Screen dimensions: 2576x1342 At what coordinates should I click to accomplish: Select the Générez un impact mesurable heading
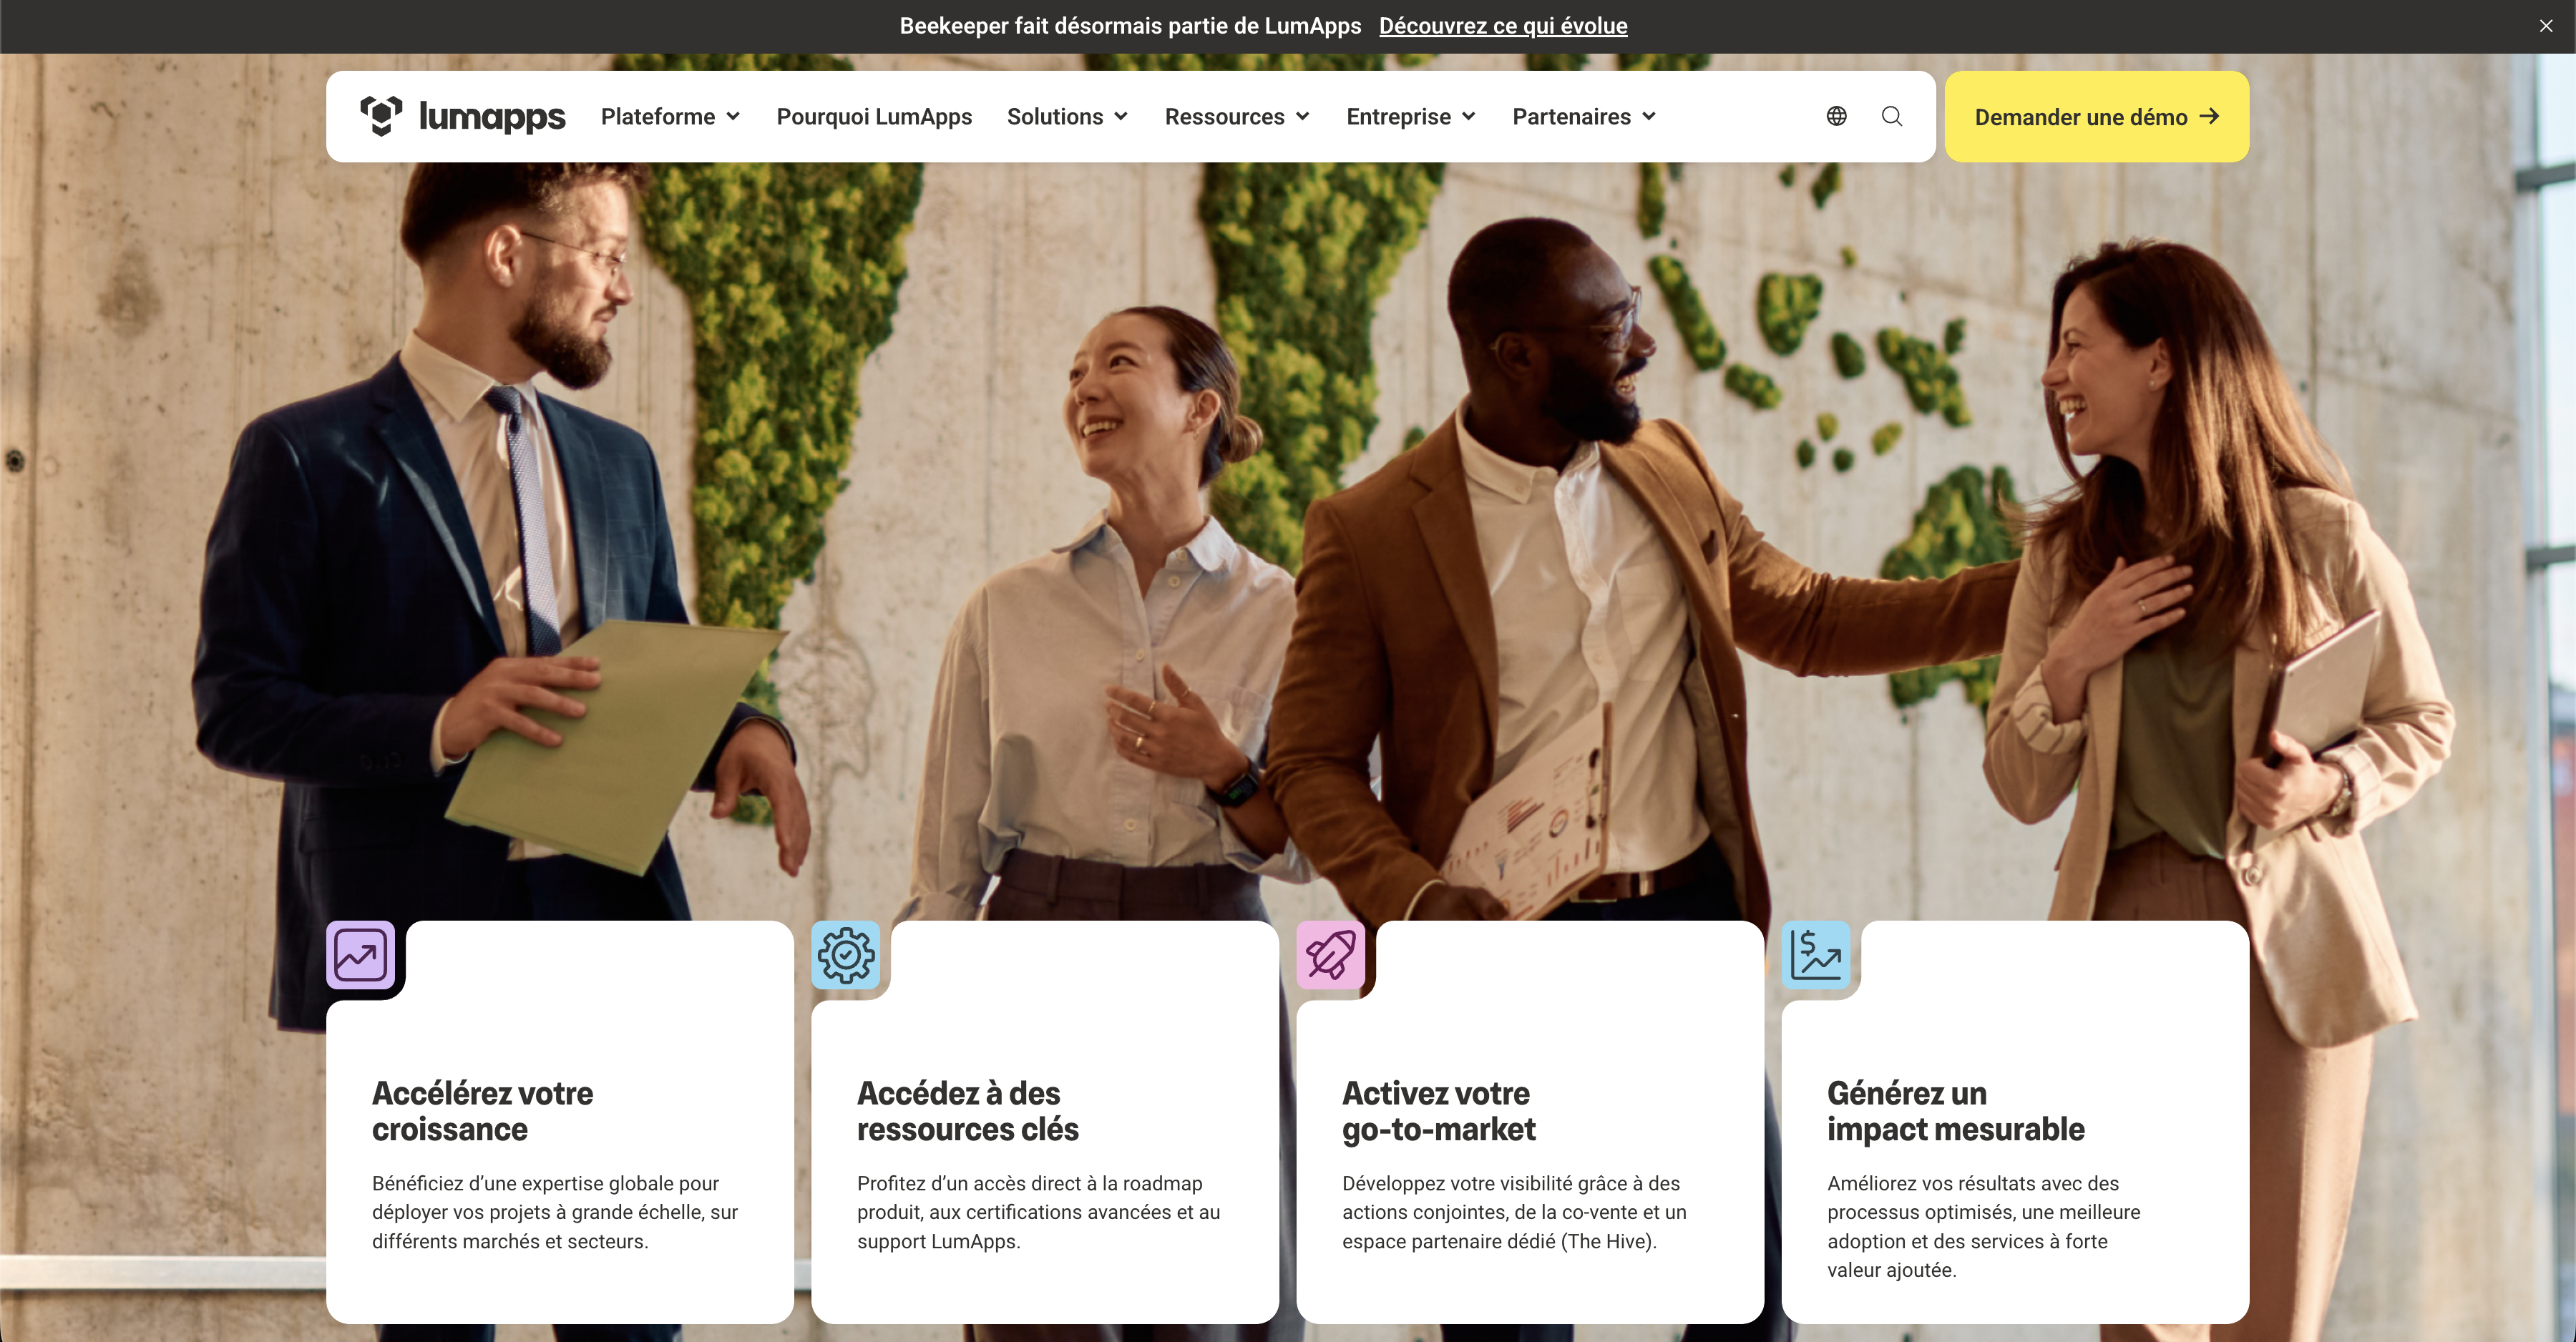pos(1956,1111)
